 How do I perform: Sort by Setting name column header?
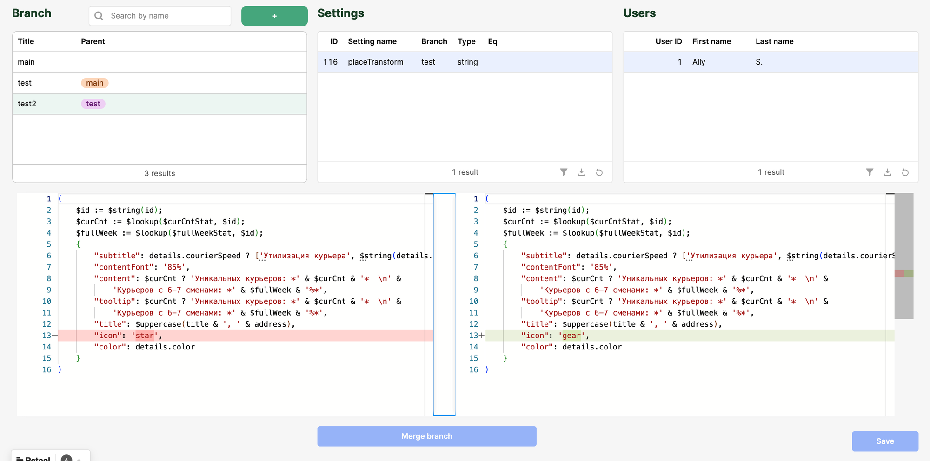(372, 41)
